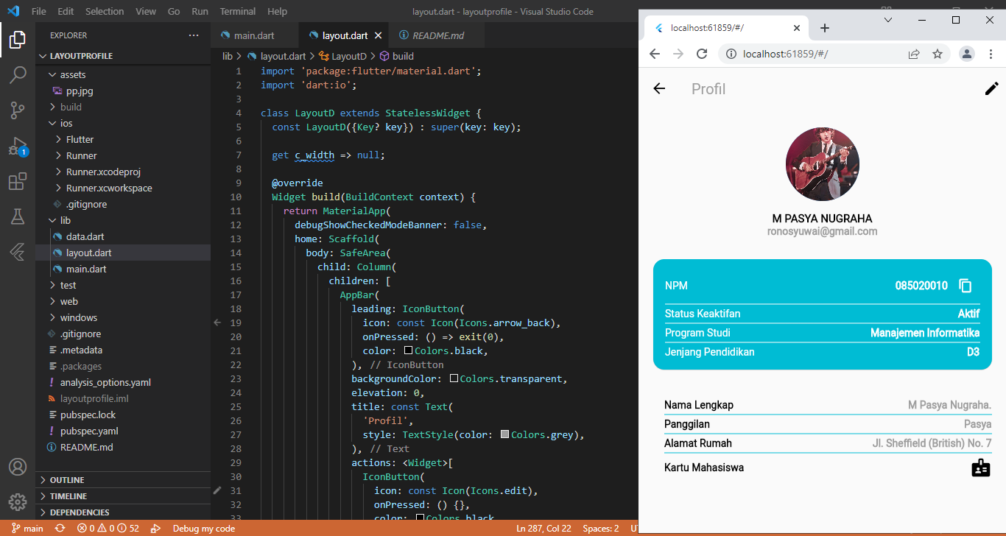Click the Kartu Mahasiswa card icon
Image resolution: width=1006 pixels, height=536 pixels.
(x=980, y=468)
